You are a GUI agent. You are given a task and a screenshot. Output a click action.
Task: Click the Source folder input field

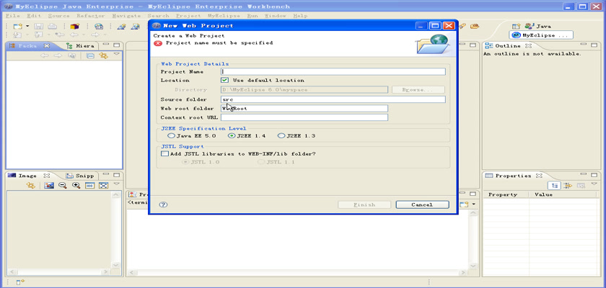pos(333,99)
